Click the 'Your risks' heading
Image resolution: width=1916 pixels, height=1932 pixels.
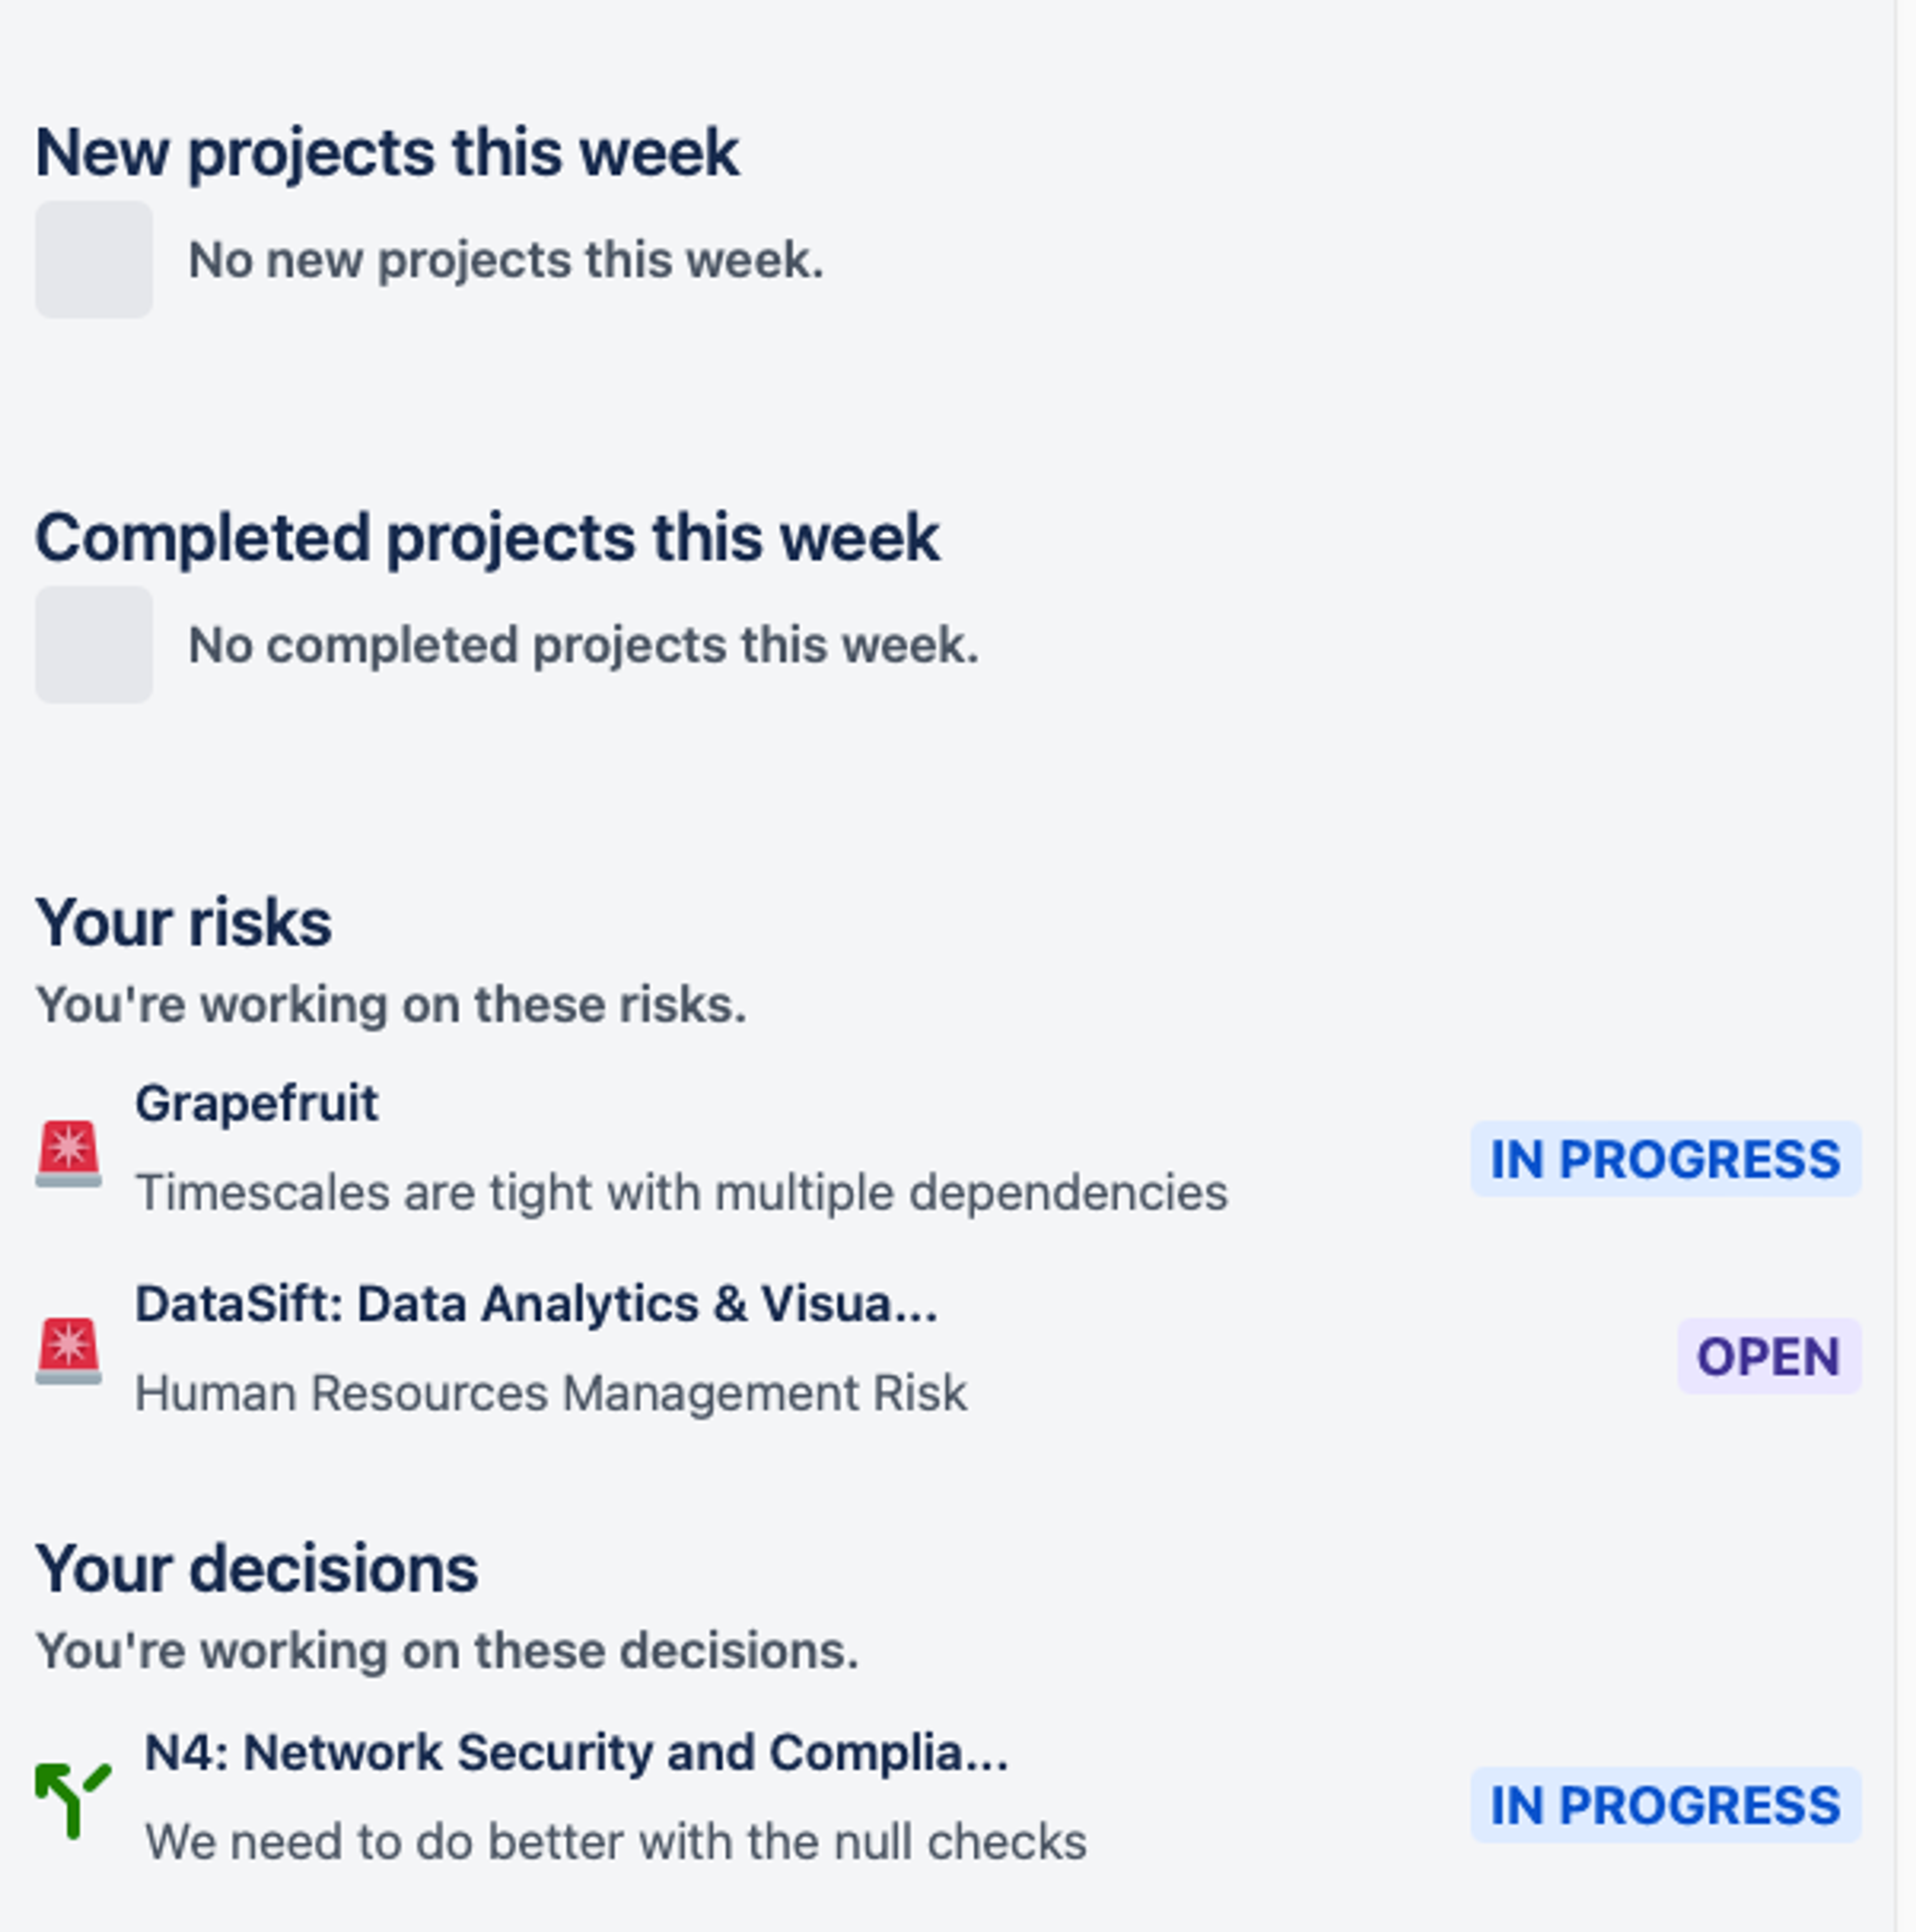pyautogui.click(x=184, y=922)
